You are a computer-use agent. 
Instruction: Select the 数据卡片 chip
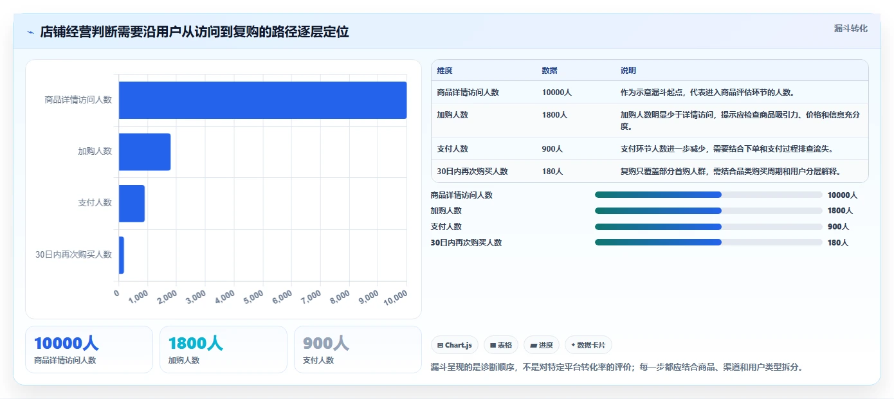pyautogui.click(x=588, y=345)
